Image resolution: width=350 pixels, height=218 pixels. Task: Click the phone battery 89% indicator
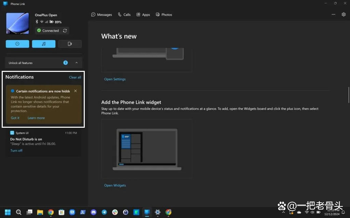pyautogui.click(x=55, y=22)
